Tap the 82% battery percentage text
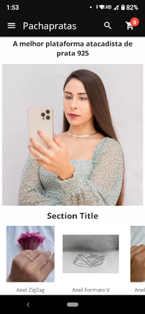 coord(132,8)
